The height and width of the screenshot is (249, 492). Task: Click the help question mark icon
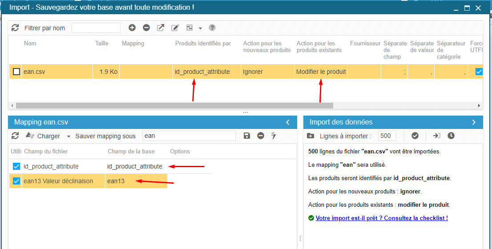(x=212, y=28)
